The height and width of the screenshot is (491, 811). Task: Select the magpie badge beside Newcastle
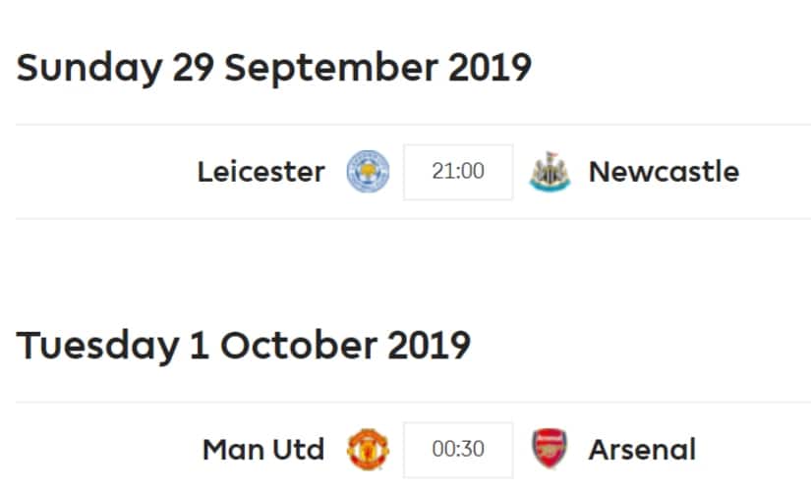550,172
